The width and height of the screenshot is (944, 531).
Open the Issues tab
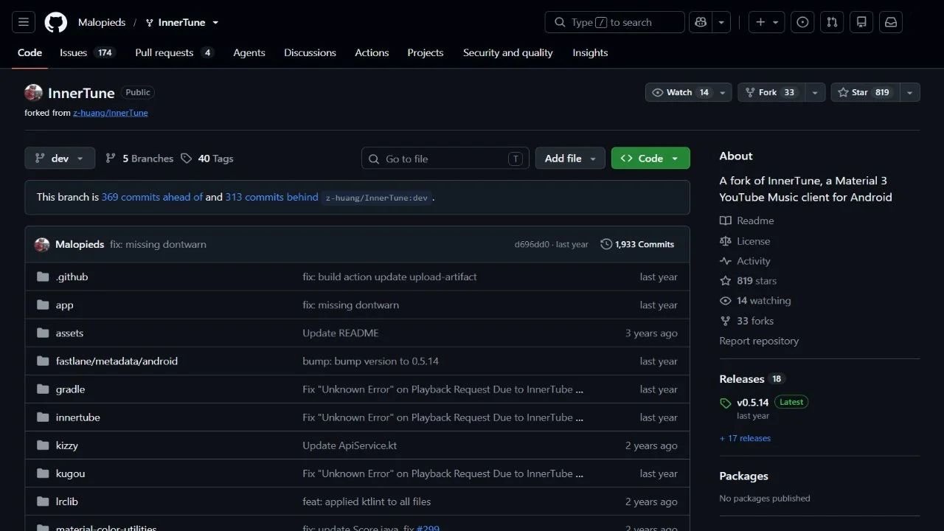pos(88,52)
